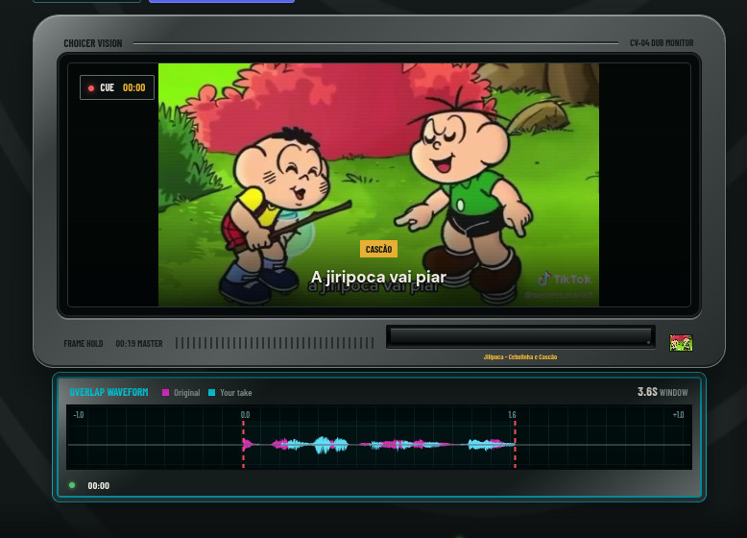Click the CASCÃO character label
This screenshot has height=538, width=747.
click(378, 249)
